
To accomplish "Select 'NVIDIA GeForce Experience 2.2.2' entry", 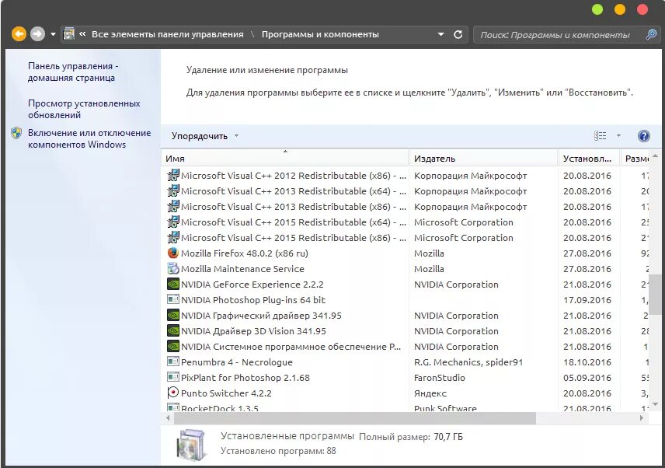I will coord(252,285).
